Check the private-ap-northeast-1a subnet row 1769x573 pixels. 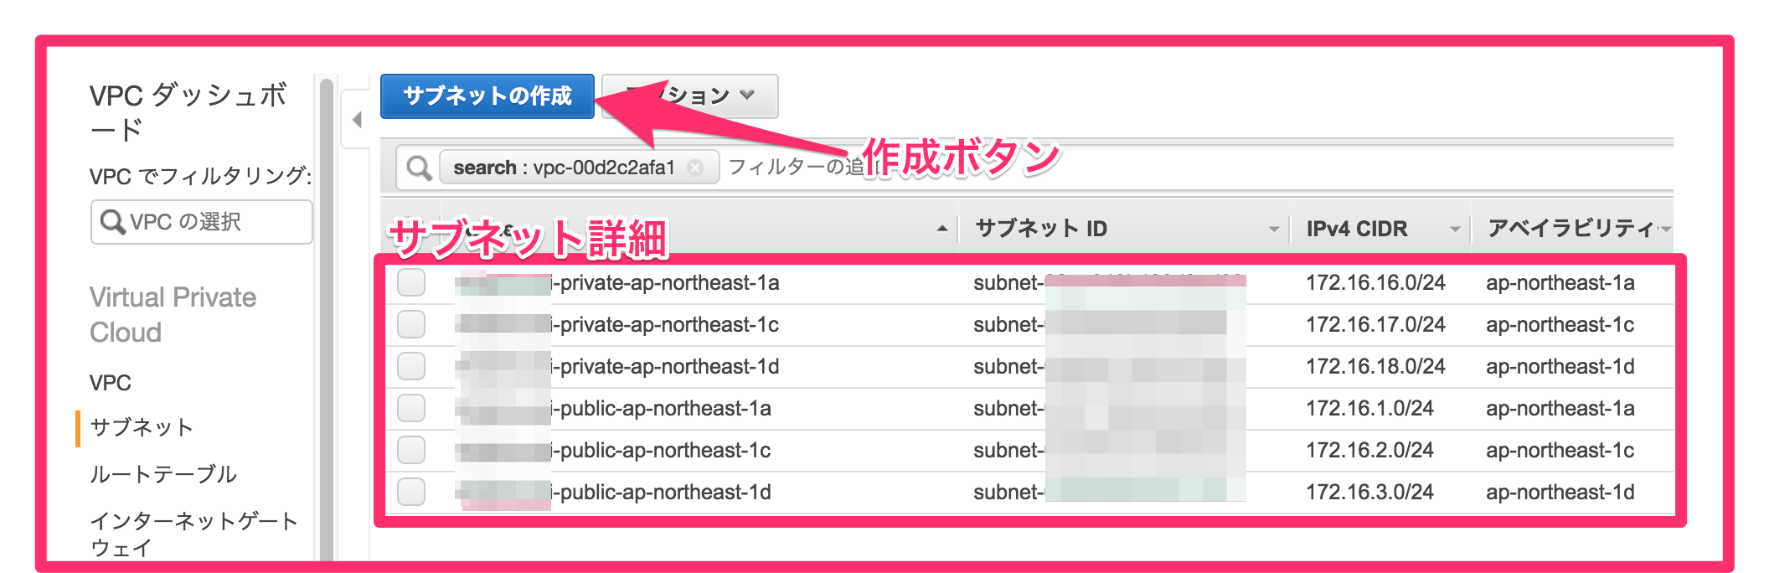coord(411,283)
